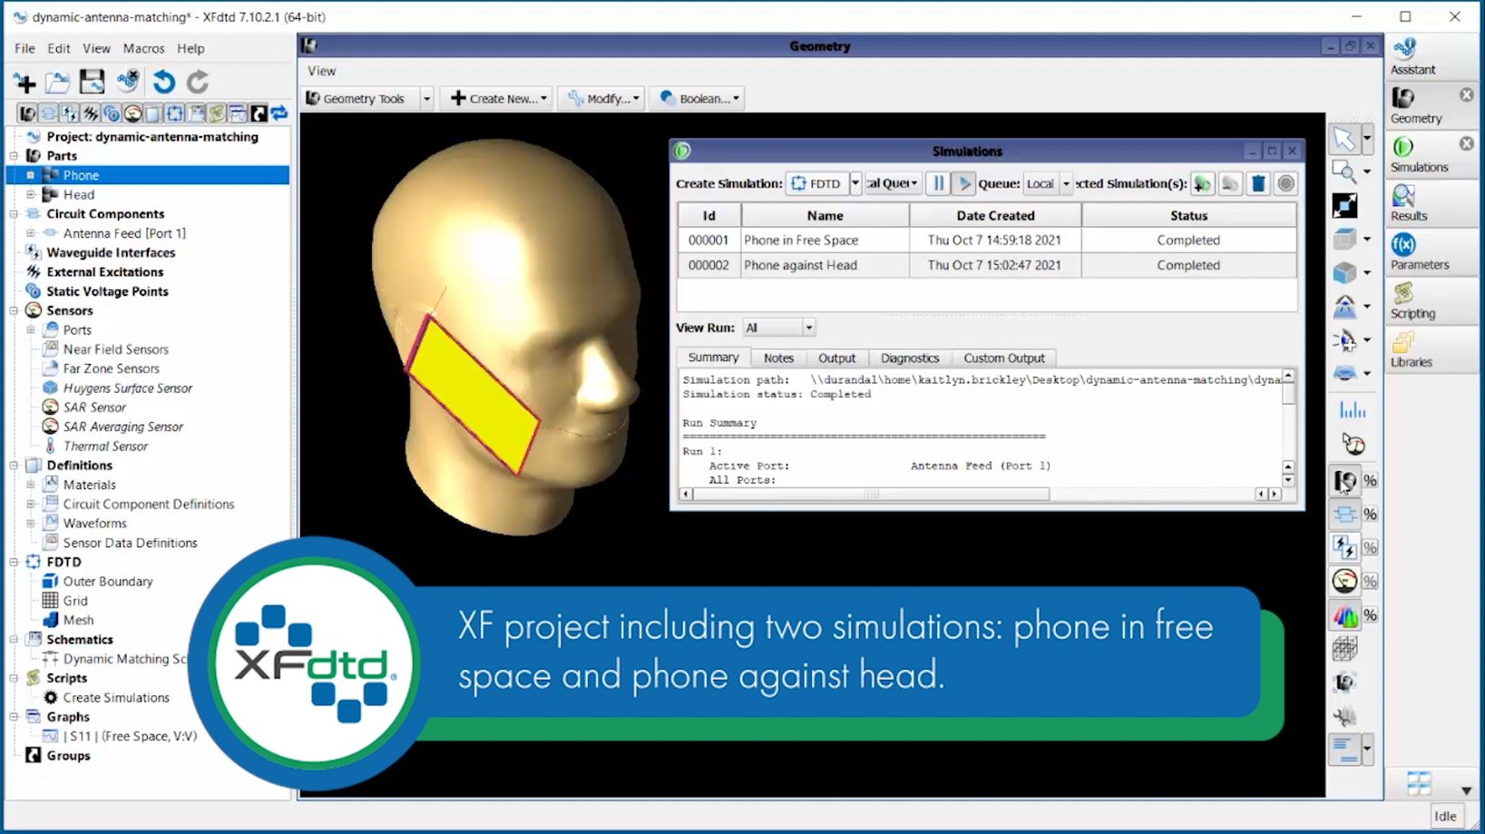The image size is (1485, 834).
Task: Open the Modify dropdown in the Geometry toolbar
Action: pos(601,98)
